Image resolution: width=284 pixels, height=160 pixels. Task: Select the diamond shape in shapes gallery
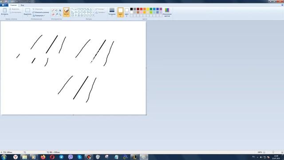[76, 12]
